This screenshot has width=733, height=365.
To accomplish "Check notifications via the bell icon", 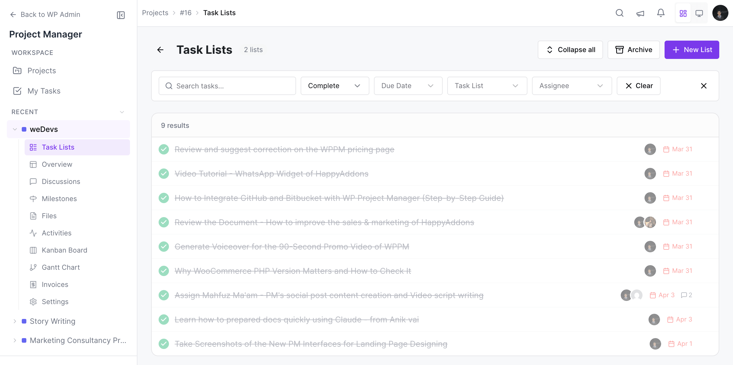I will tap(661, 13).
